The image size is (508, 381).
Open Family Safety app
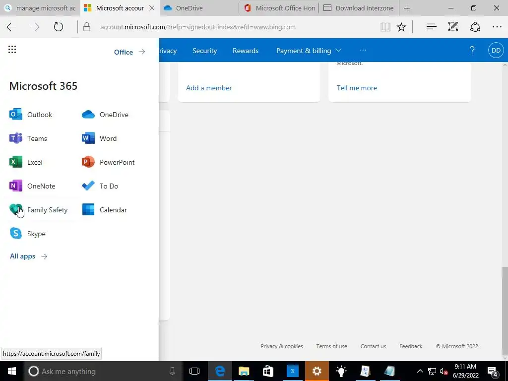click(x=39, y=210)
